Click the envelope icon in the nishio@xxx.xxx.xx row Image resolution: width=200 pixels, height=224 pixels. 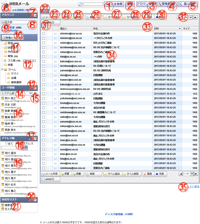[x=55, y=43]
